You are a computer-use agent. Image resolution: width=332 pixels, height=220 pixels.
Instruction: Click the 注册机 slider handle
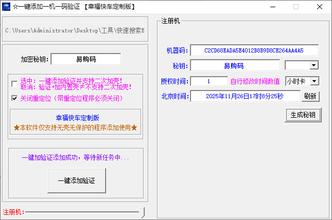pos(142,212)
